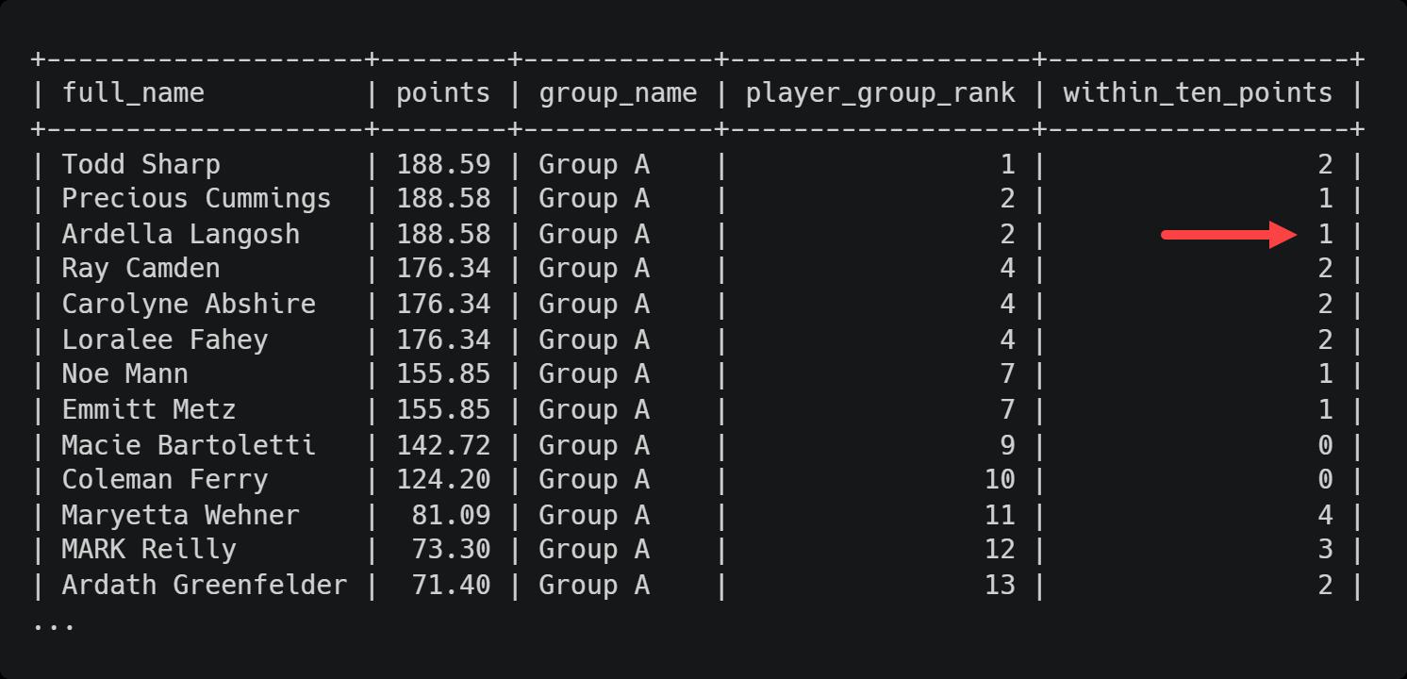The image size is (1407, 679).
Task: Select the points column header
Action: click(x=443, y=93)
